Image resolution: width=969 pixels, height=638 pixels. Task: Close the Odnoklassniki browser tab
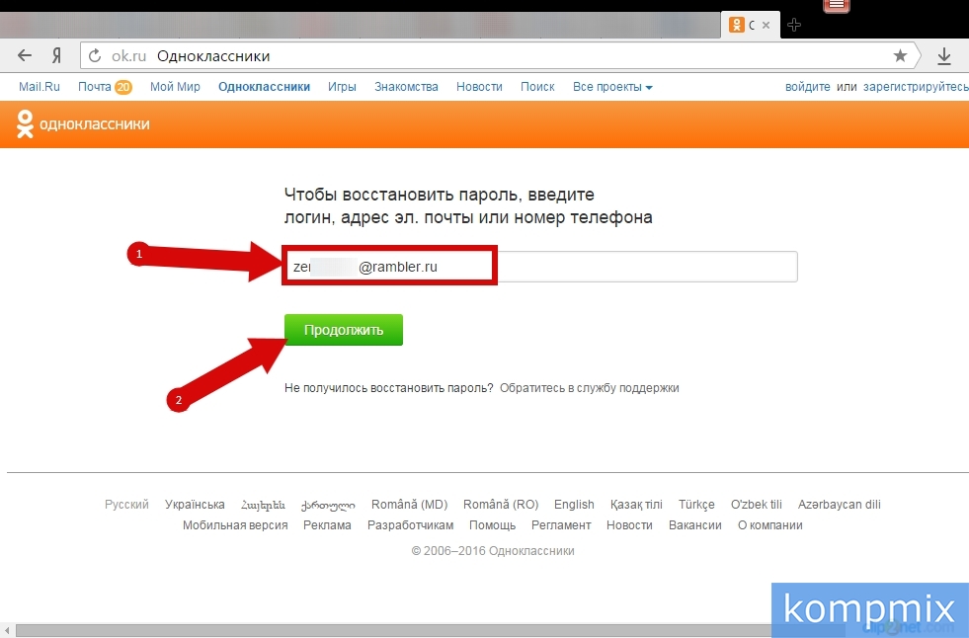[766, 26]
